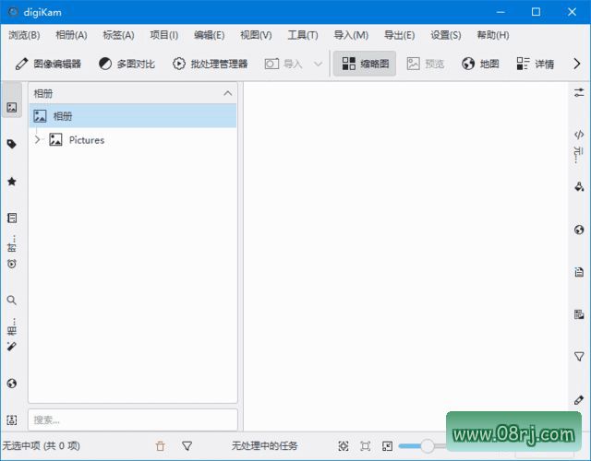Open Filters funnel tab on right sidebar
The image size is (591, 461).
(x=579, y=356)
